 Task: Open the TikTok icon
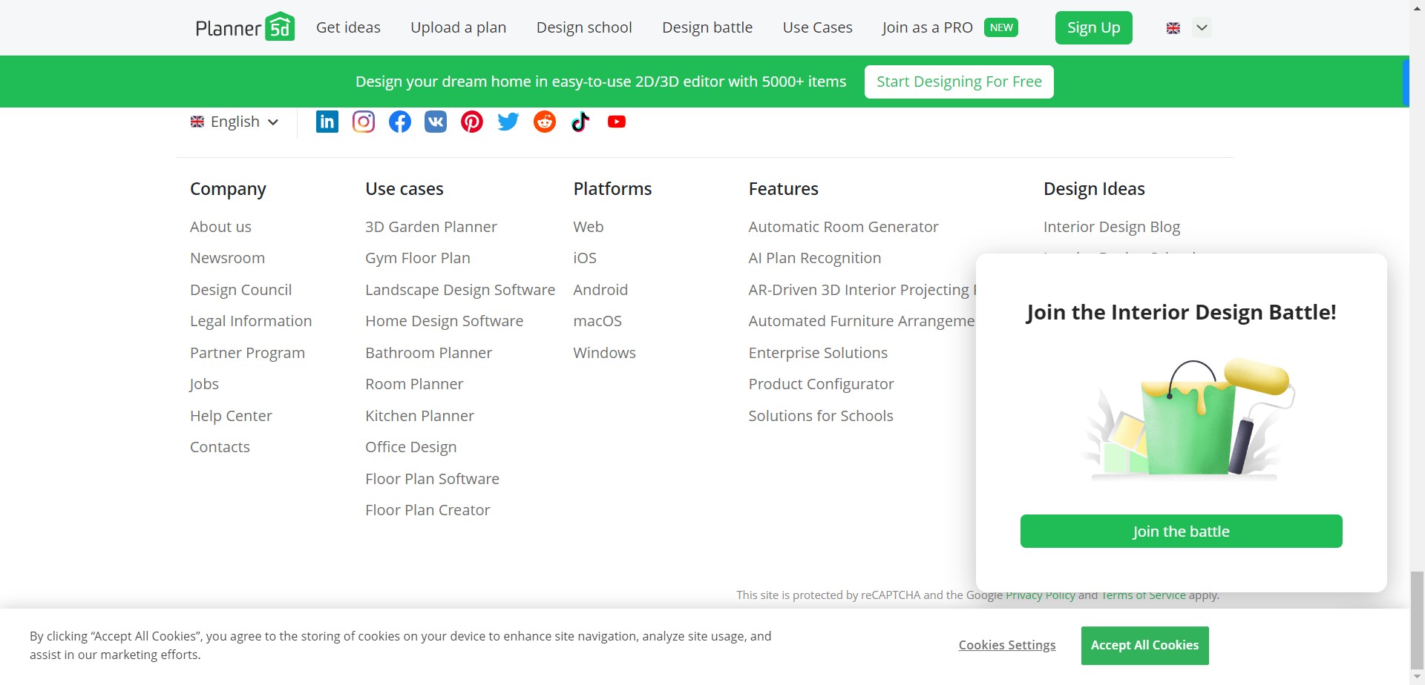580,122
